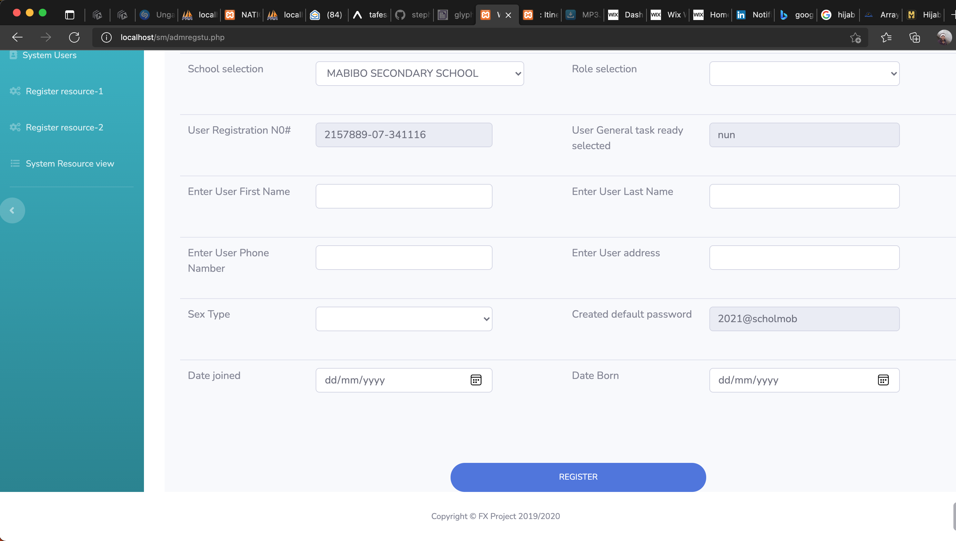Screen dimensions: 956x541
Task: Click the REGISTER button
Action: click(x=578, y=477)
